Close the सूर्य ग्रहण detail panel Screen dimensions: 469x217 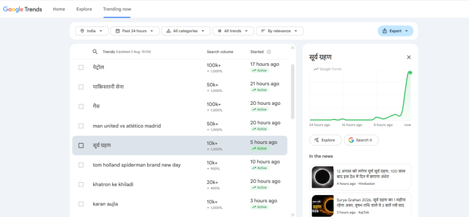point(409,57)
